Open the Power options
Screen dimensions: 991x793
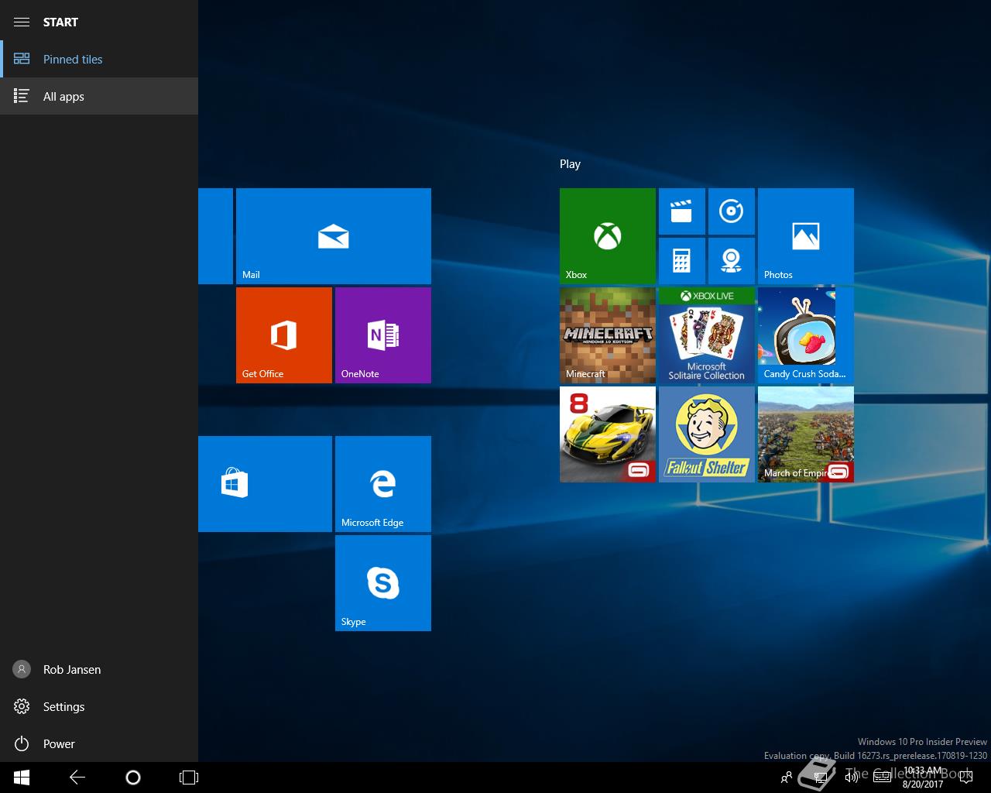[x=99, y=743]
